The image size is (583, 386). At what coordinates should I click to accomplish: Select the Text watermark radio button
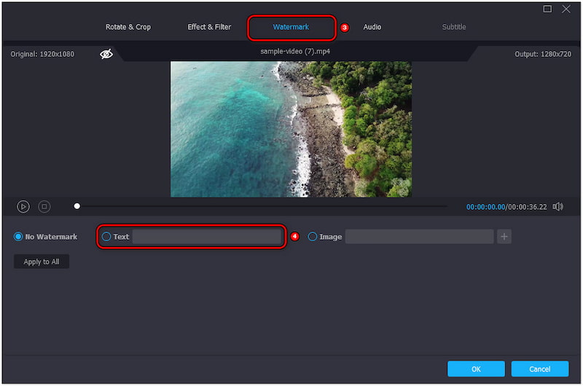coord(107,237)
